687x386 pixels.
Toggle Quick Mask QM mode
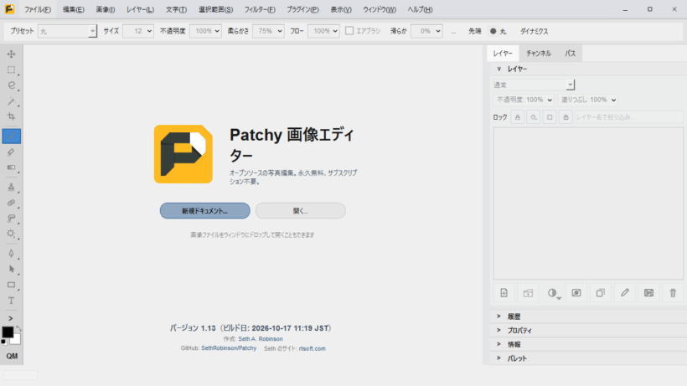[12, 356]
